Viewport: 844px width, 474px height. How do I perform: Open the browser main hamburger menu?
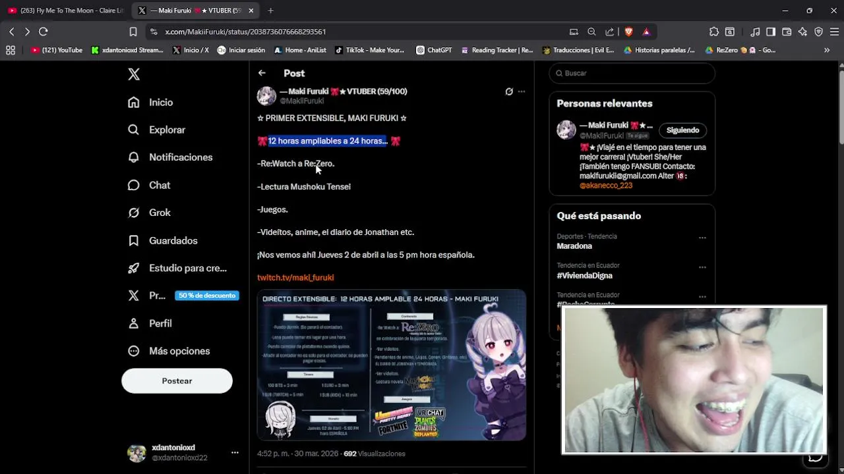coord(834,32)
